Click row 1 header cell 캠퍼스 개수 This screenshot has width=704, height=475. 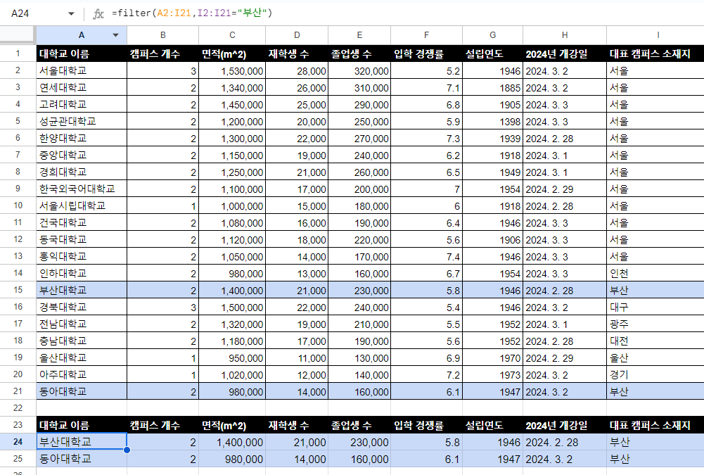[x=163, y=54]
